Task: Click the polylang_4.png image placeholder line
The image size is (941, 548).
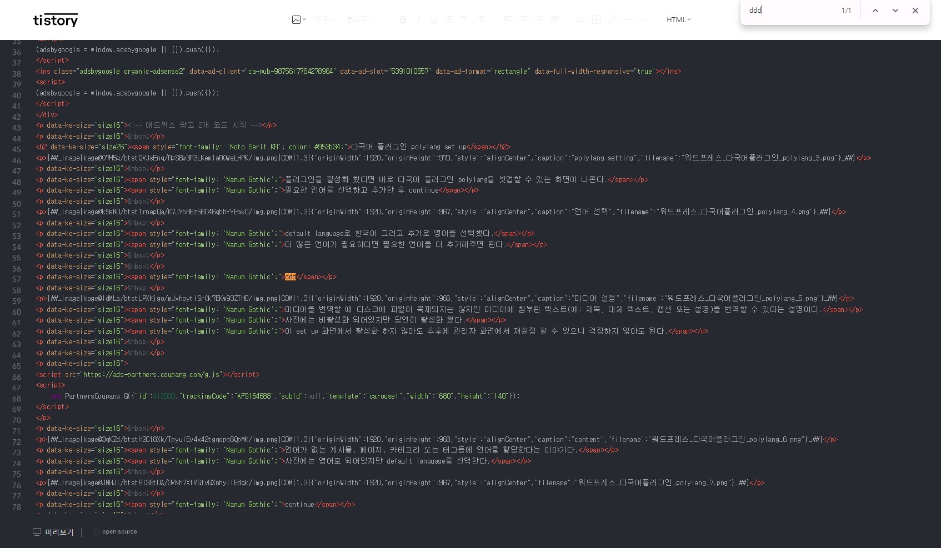Action: pos(441,212)
